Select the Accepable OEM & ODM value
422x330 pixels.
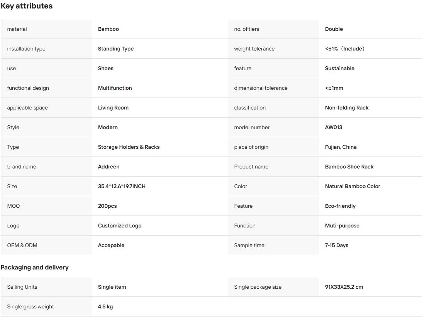111,245
